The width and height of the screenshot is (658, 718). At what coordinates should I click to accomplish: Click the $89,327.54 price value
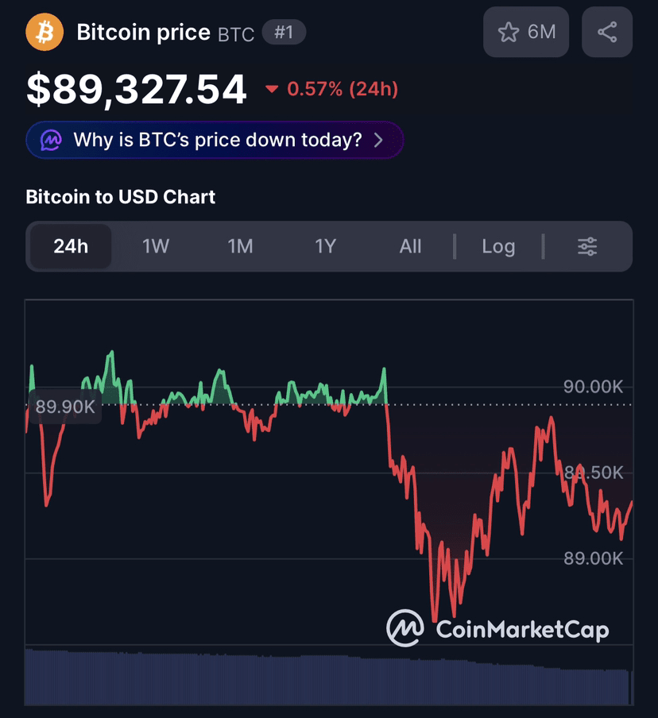coord(137,89)
